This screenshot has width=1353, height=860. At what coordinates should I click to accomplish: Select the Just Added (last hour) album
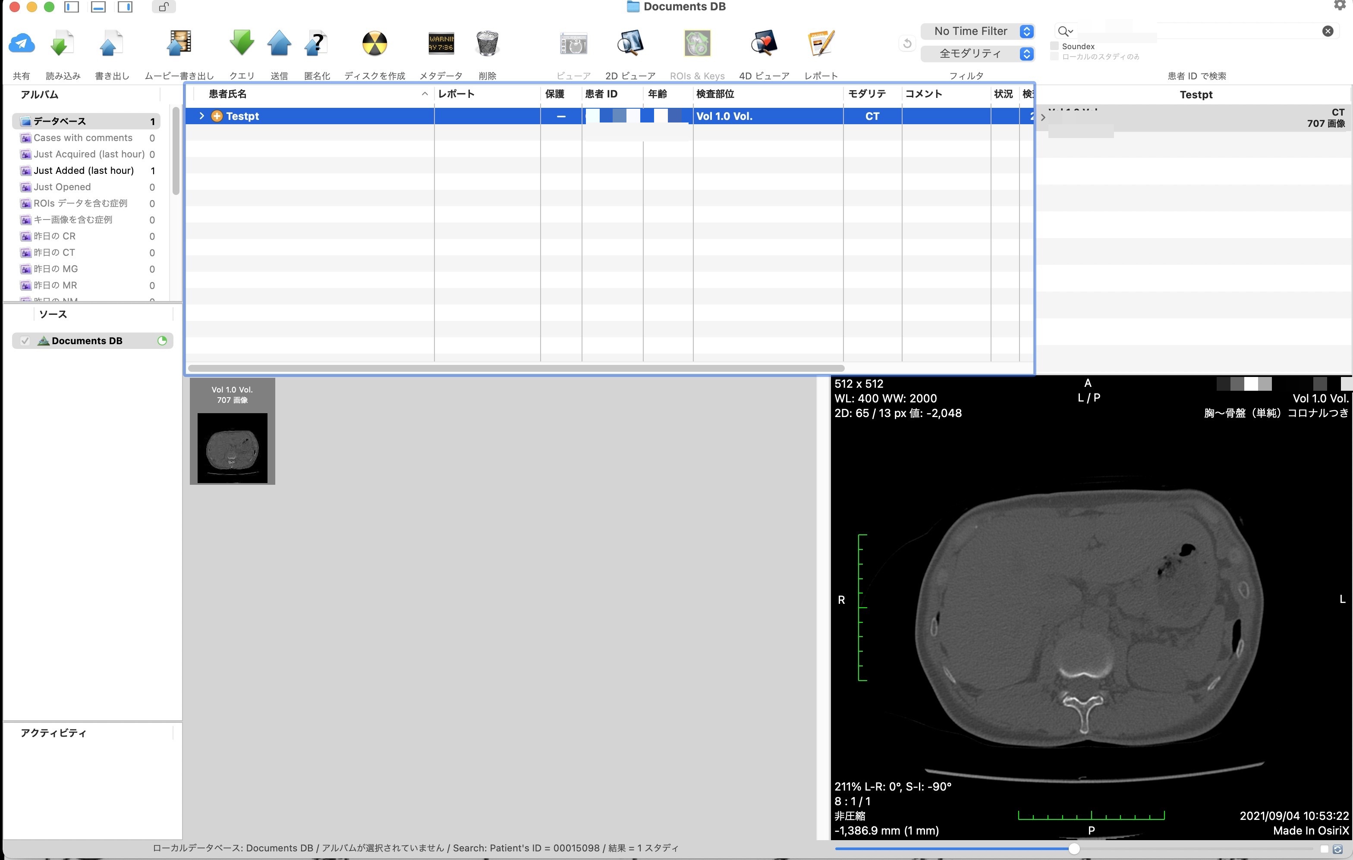click(83, 170)
